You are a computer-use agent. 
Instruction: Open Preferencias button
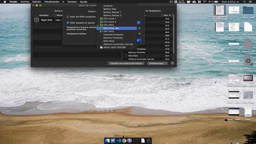click(157, 63)
